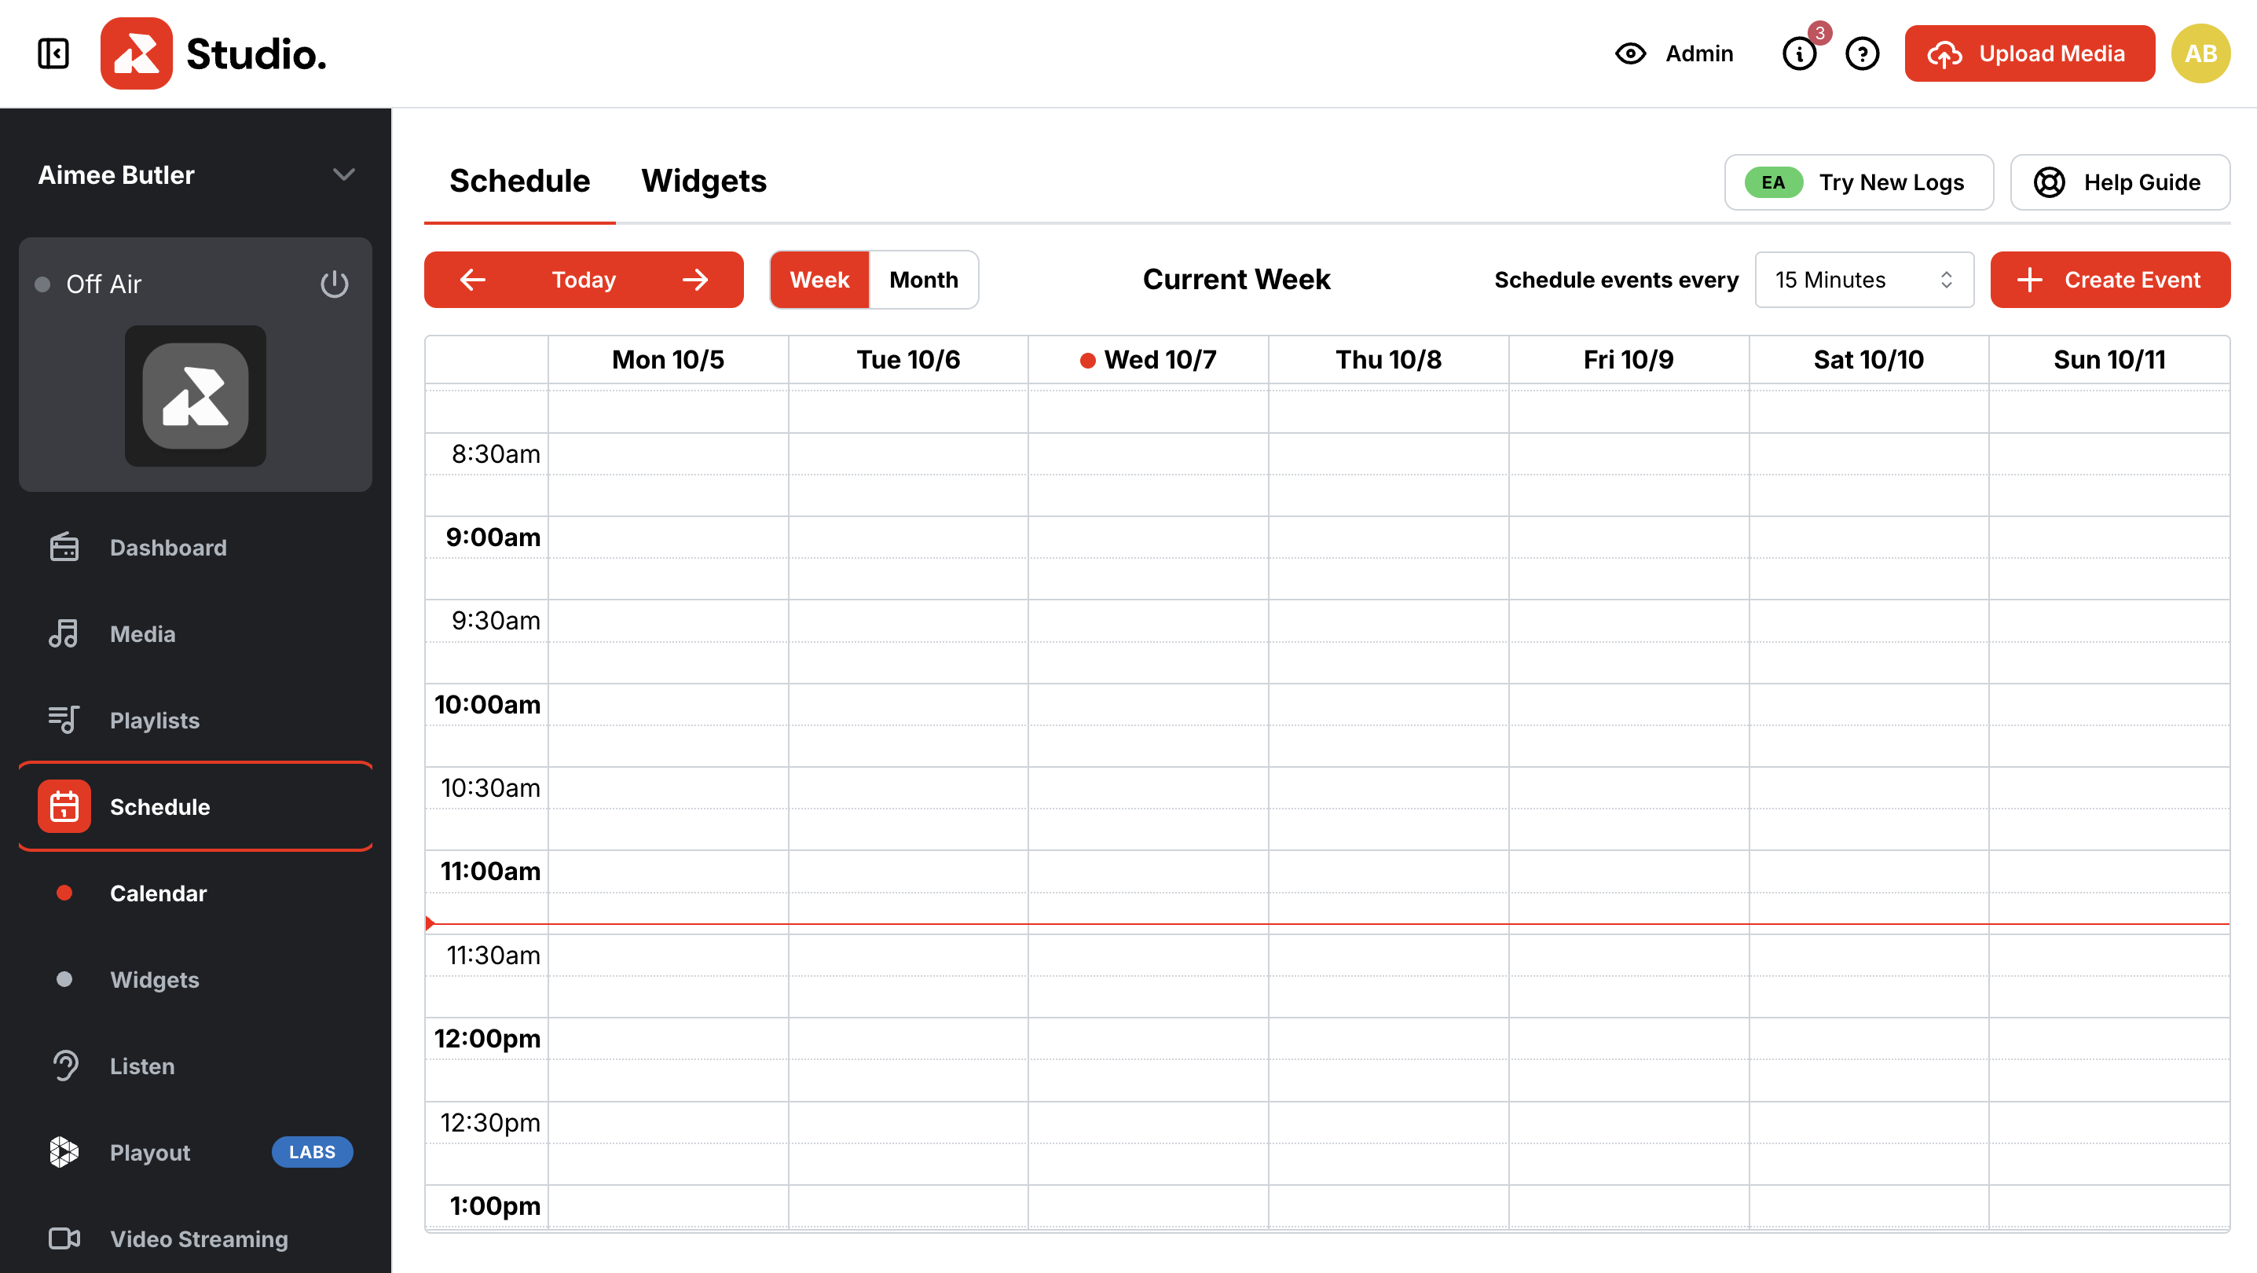Click the Current Week heading
This screenshot has width=2257, height=1273.
(x=1237, y=280)
